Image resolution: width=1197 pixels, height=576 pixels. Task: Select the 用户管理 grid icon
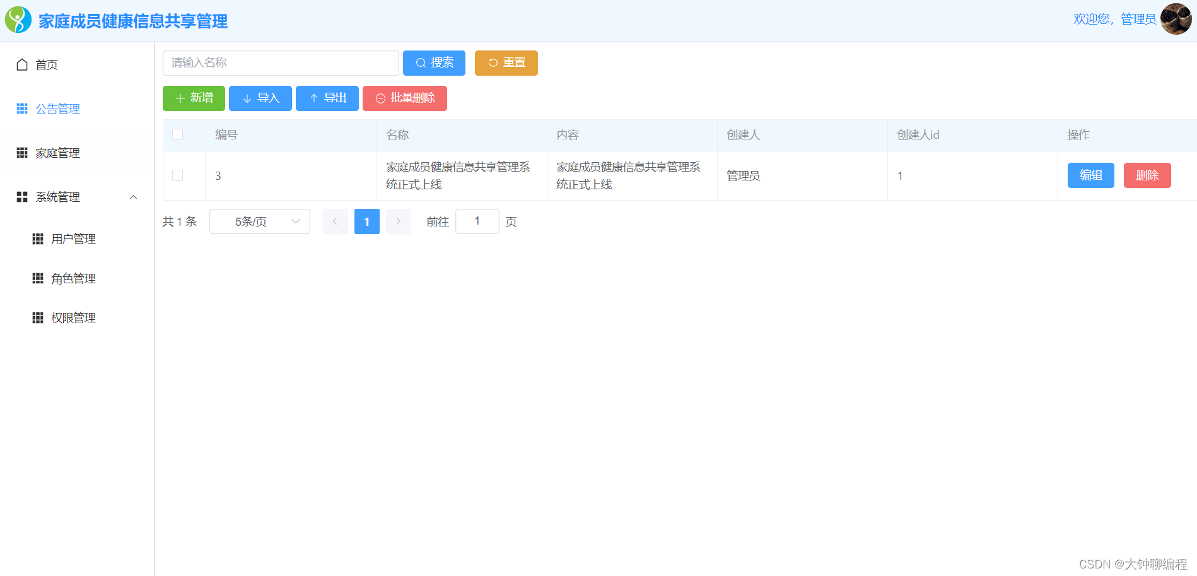tap(37, 238)
